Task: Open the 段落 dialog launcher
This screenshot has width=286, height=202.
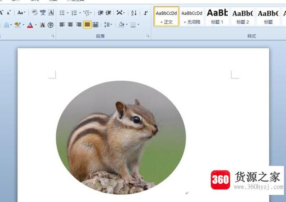Action: [x=148, y=36]
